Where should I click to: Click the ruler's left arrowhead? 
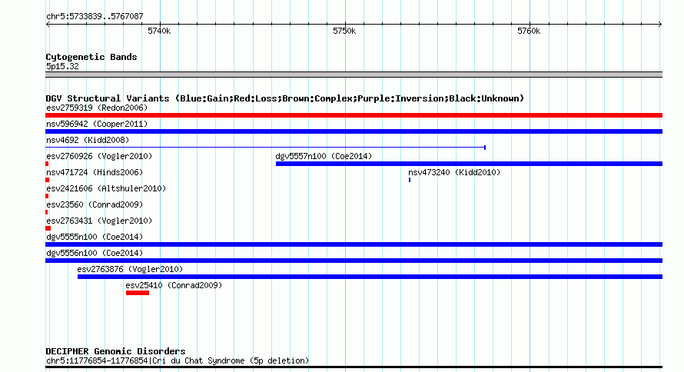coord(48,25)
